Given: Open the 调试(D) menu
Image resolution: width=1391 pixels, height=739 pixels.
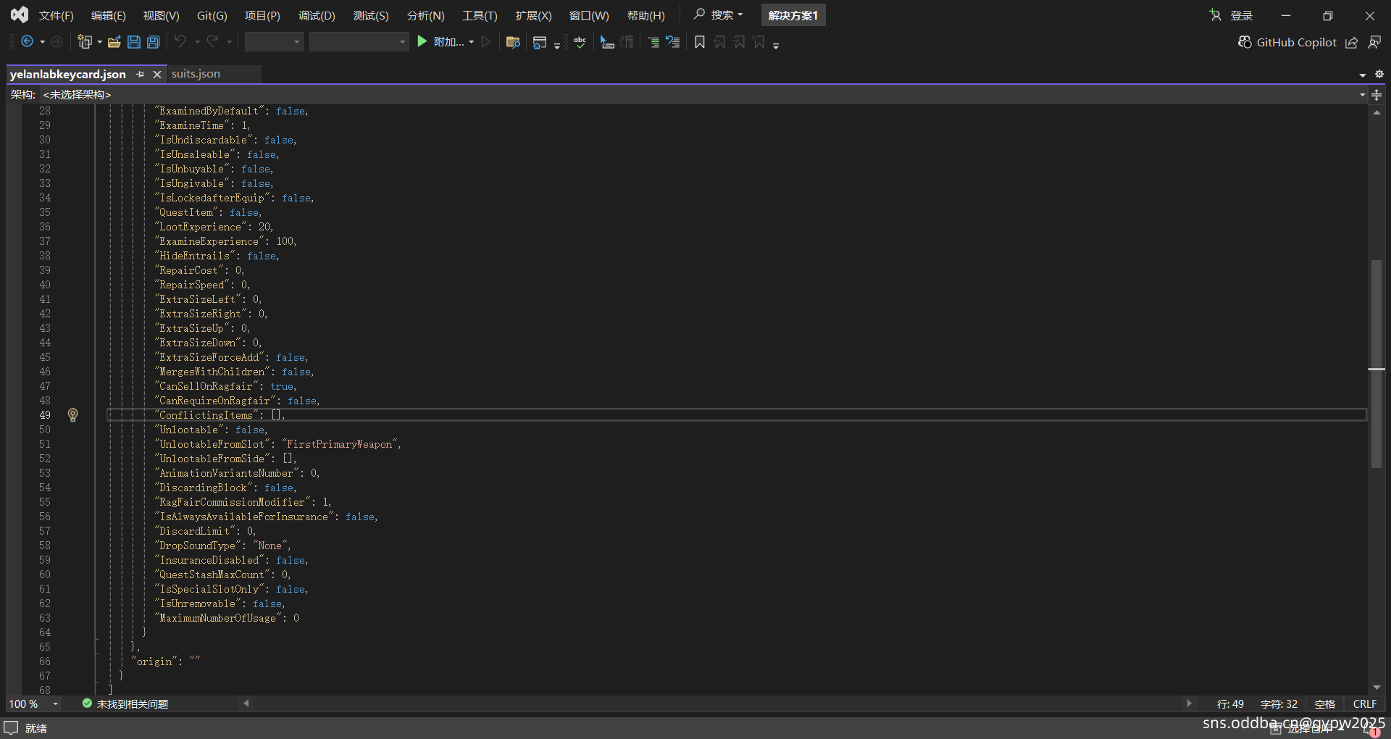Looking at the screenshot, I should click(317, 15).
